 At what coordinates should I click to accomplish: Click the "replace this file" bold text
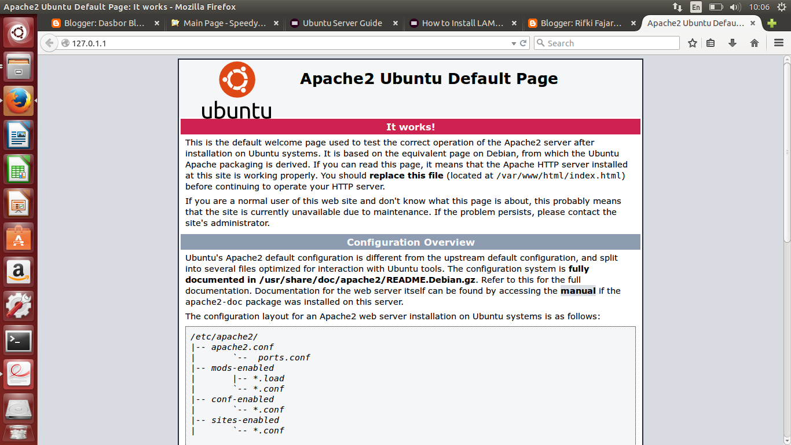[x=407, y=176]
